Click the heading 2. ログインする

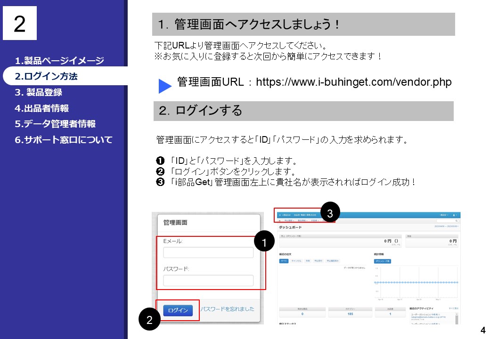pos(200,111)
